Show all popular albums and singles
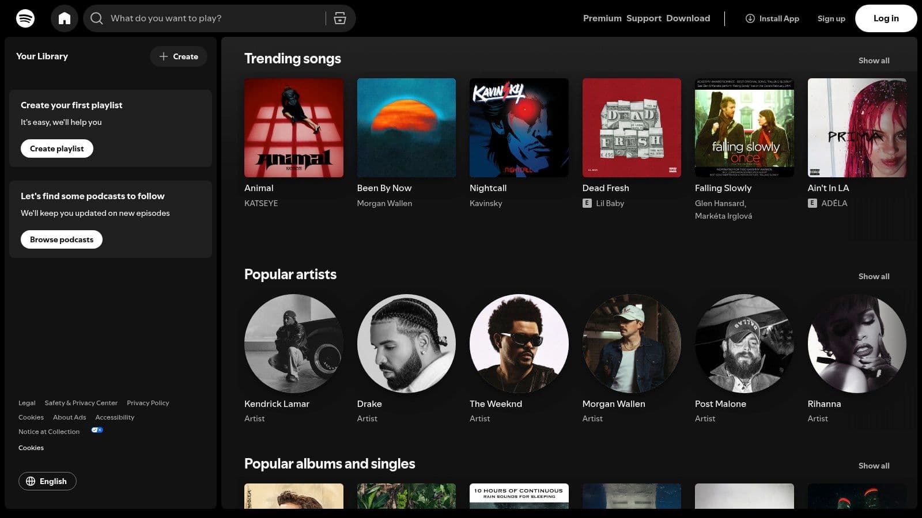922x518 pixels. (x=874, y=466)
